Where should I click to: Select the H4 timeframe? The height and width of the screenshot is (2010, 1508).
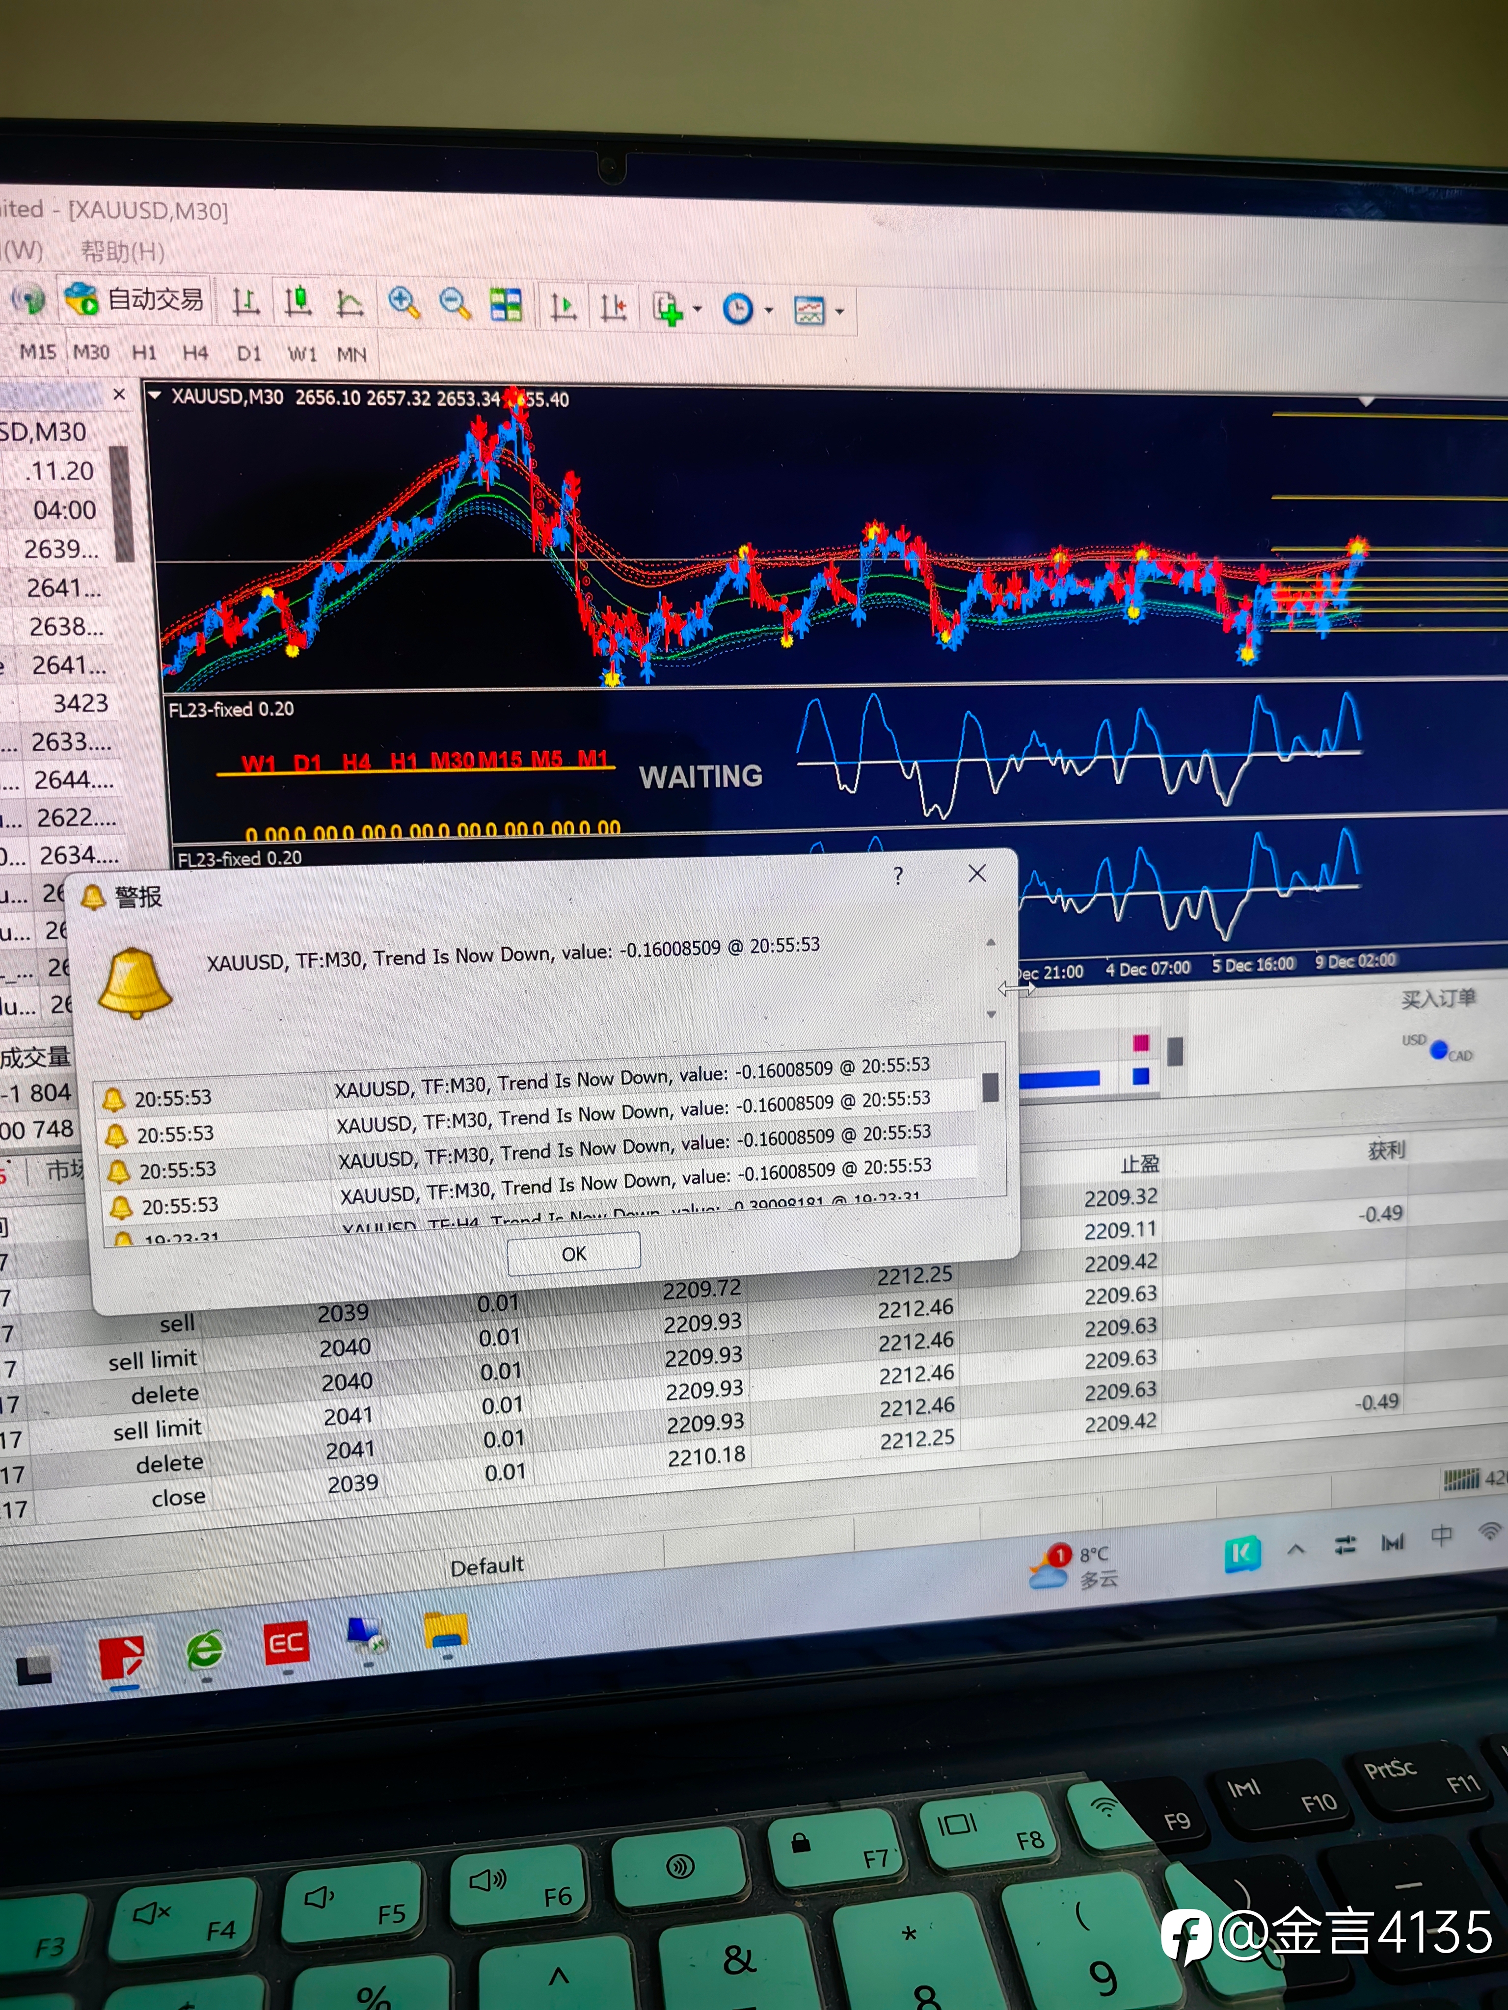point(194,352)
